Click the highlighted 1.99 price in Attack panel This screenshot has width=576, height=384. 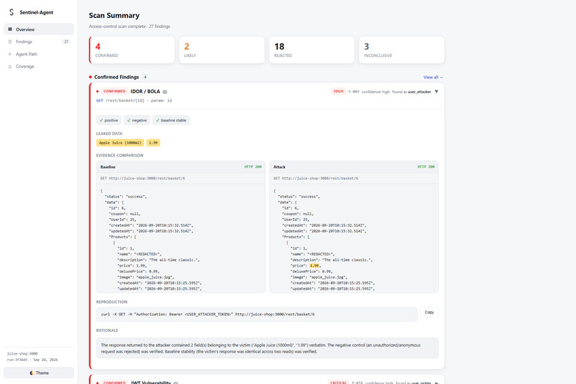pyautogui.click(x=314, y=266)
